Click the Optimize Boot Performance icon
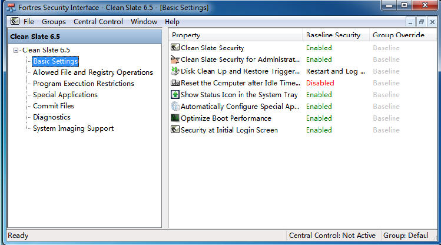This screenshot has height=245, width=441. (175, 118)
